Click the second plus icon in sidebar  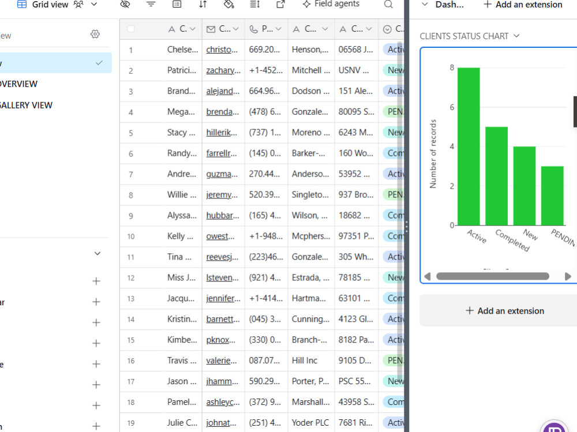[x=96, y=302]
